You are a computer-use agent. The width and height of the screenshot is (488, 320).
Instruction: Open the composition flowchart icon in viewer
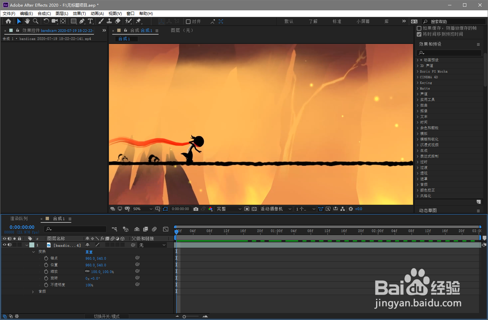pyautogui.click(x=342, y=209)
